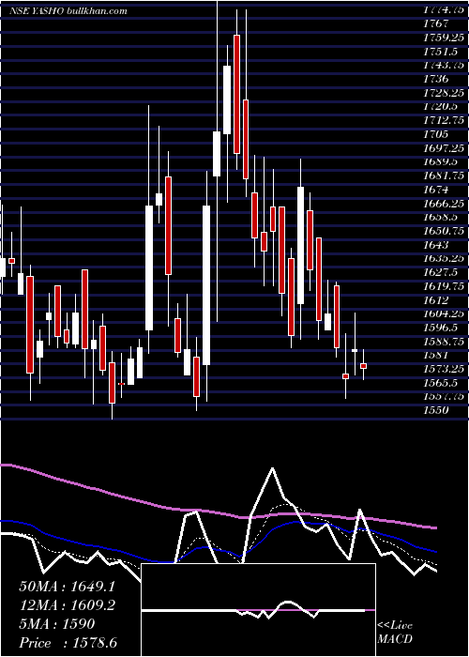The width and height of the screenshot is (469, 657).
Task: Select the 1681.75 price axis label
Action: tap(444, 176)
